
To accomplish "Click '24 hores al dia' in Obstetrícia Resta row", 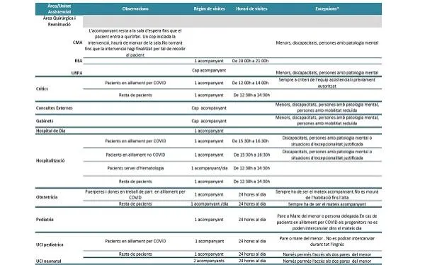I will (251, 204).
